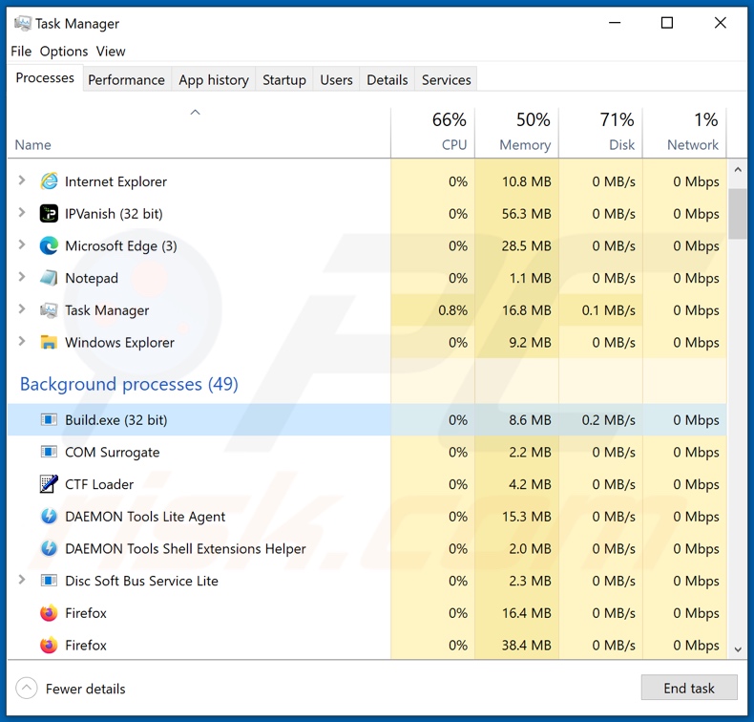Viewport: 754px width, 722px height.
Task: Click the Windows Explorer folder icon
Action: click(x=49, y=343)
